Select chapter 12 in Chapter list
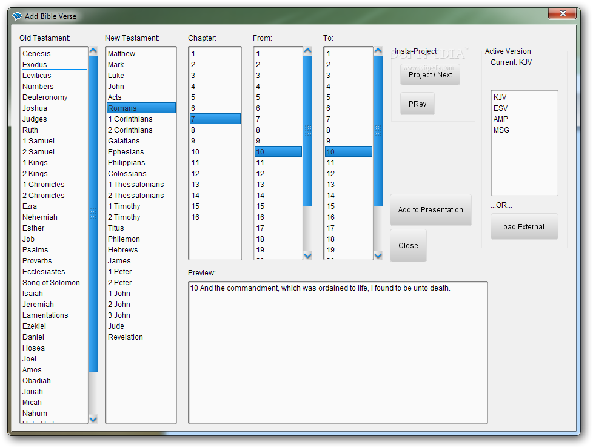 click(x=215, y=173)
